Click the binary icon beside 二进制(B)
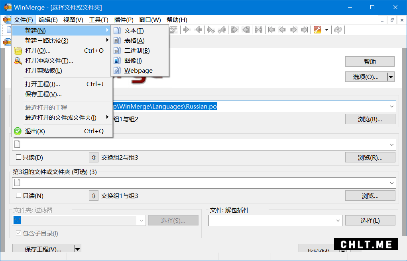The width and height of the screenshot is (407, 261). (x=117, y=50)
